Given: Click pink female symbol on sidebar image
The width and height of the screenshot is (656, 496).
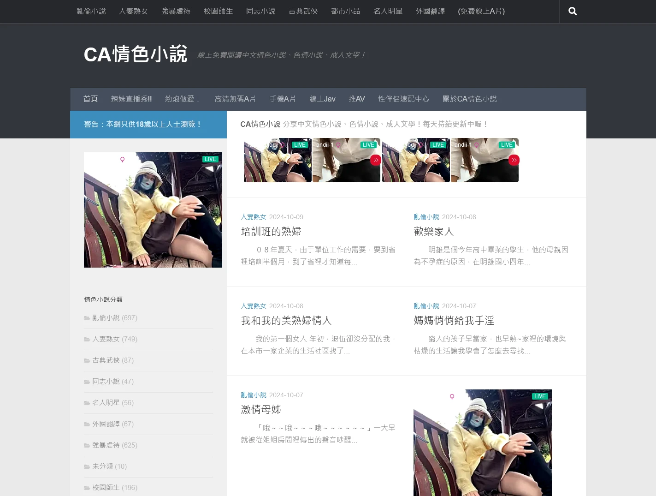Looking at the screenshot, I should pos(122,160).
